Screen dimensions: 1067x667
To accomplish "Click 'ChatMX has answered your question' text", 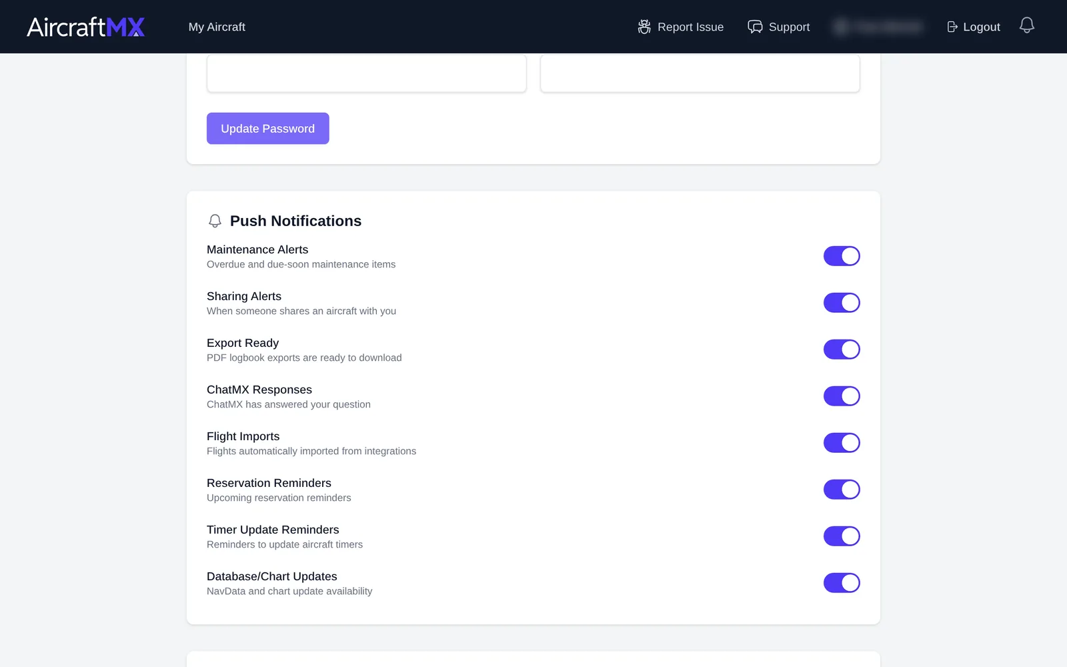I will click(x=289, y=405).
